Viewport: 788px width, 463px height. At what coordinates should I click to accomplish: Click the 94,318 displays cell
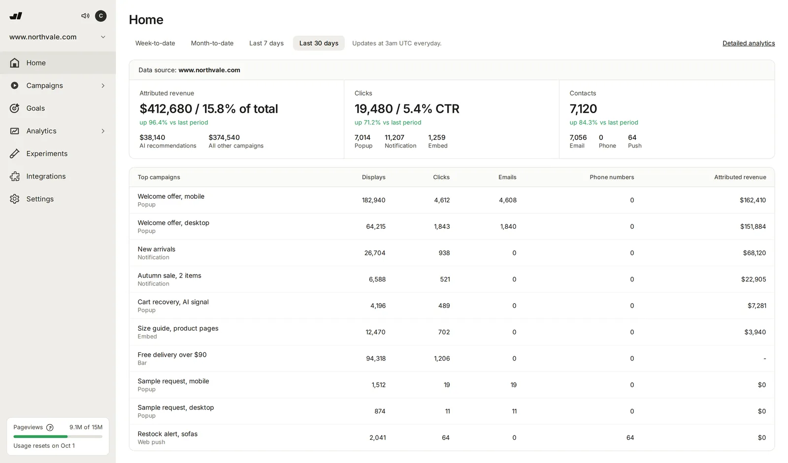coord(376,359)
